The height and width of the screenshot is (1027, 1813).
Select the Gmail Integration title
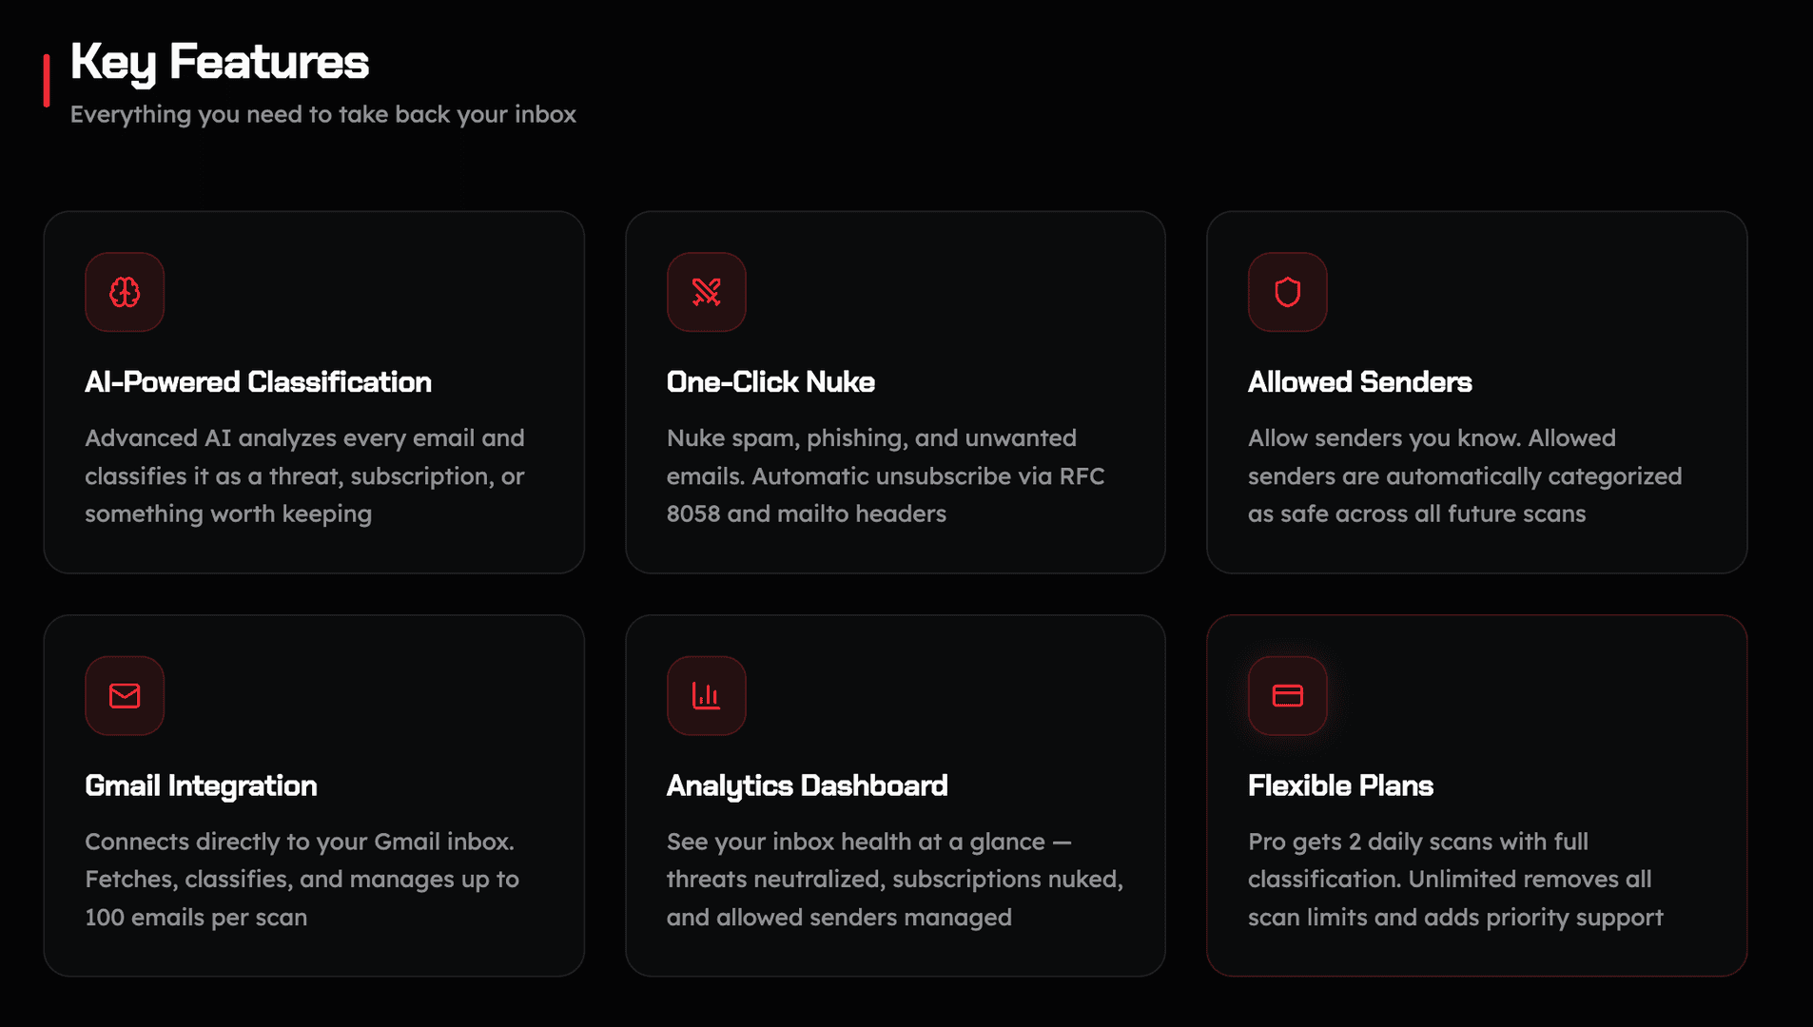point(201,786)
